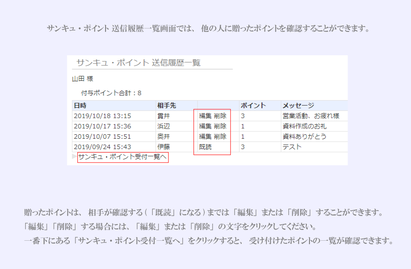
Task: Click 削除 link in 貫井 row
Action: click(220, 116)
